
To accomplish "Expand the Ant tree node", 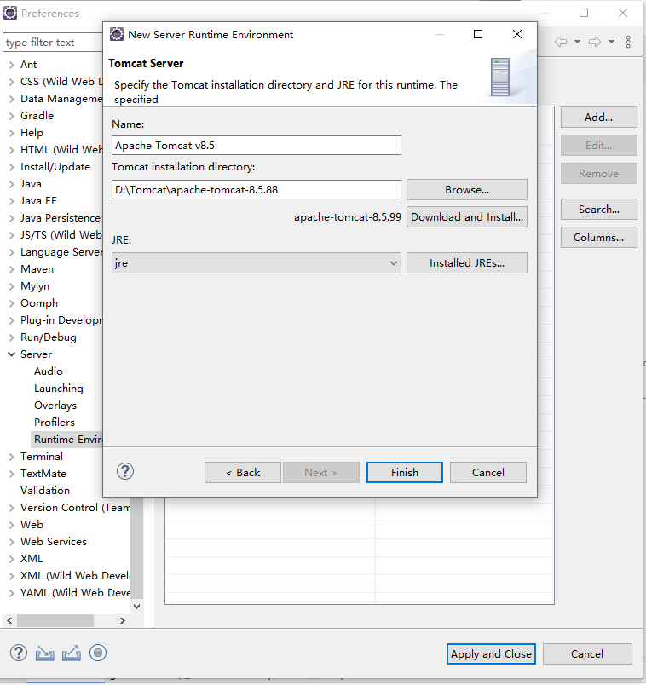I will (11, 65).
